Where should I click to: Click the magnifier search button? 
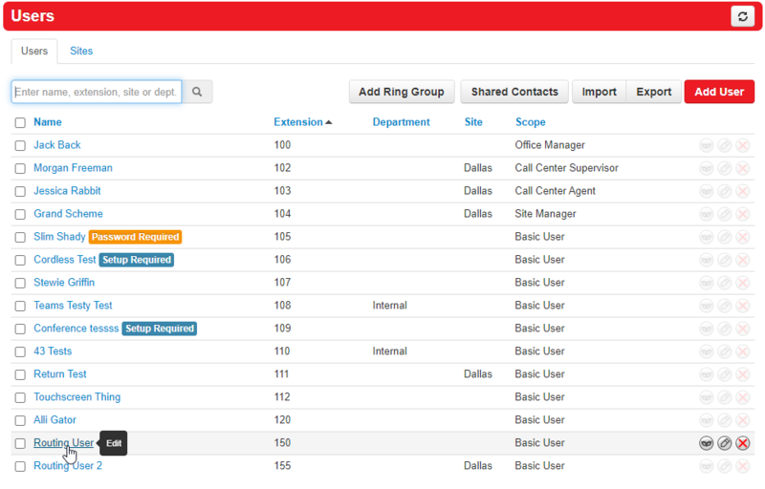[x=197, y=92]
